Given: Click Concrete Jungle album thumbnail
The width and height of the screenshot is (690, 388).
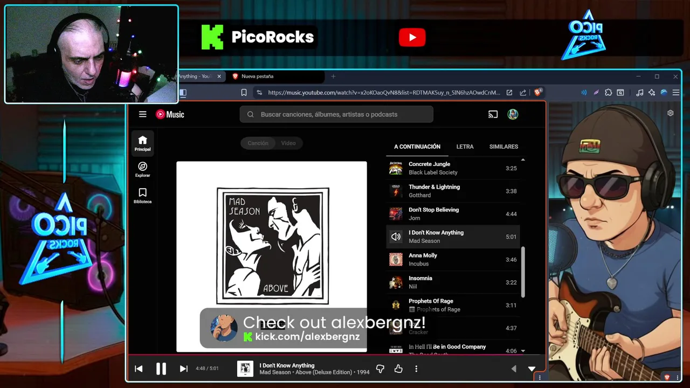Looking at the screenshot, I should [396, 168].
